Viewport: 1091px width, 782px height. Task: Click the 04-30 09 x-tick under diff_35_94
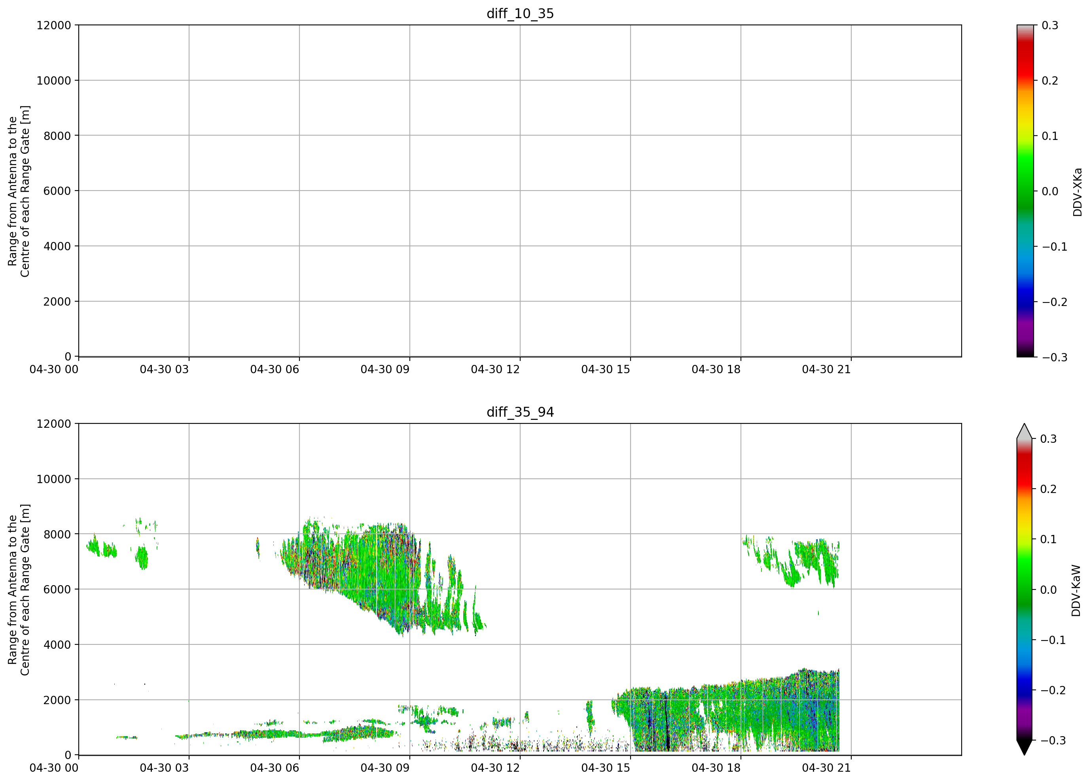coord(385,768)
